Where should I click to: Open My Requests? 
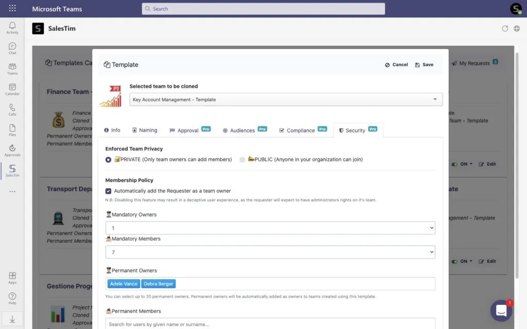coord(474,63)
